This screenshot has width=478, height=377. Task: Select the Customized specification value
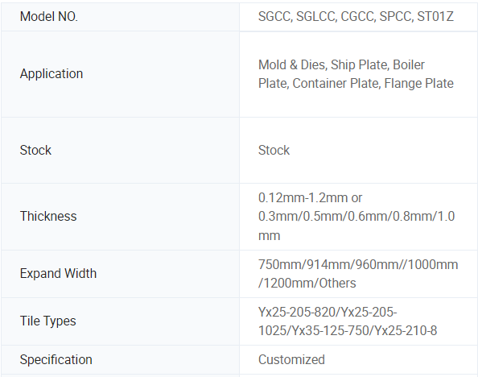coord(291,359)
